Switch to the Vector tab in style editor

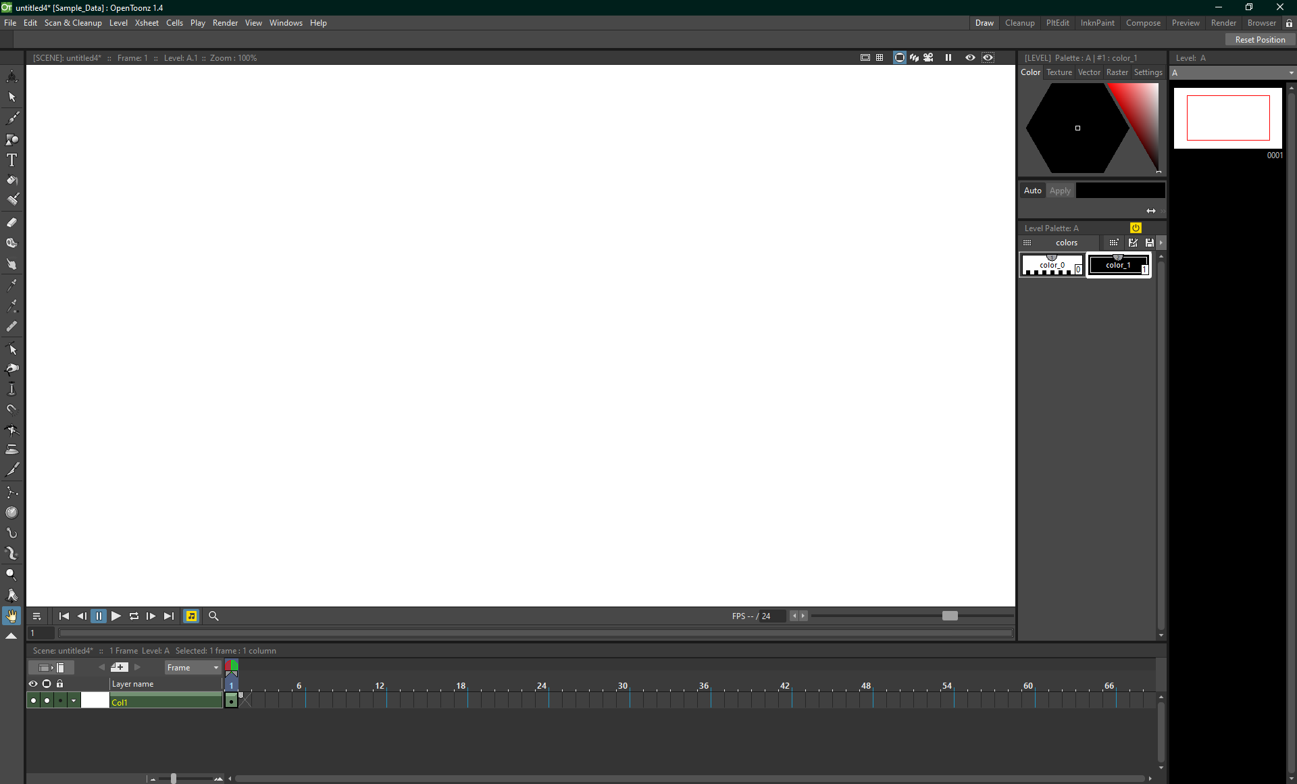coord(1089,72)
